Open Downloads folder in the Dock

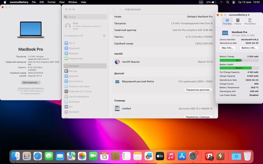pos(236,156)
